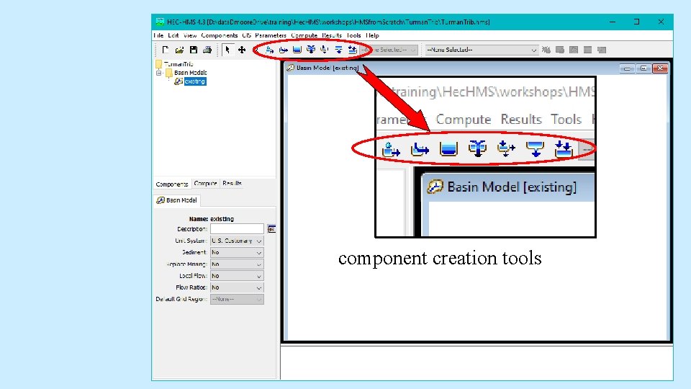
Task: Open the wide None Selected dropdown
Action: point(482,50)
